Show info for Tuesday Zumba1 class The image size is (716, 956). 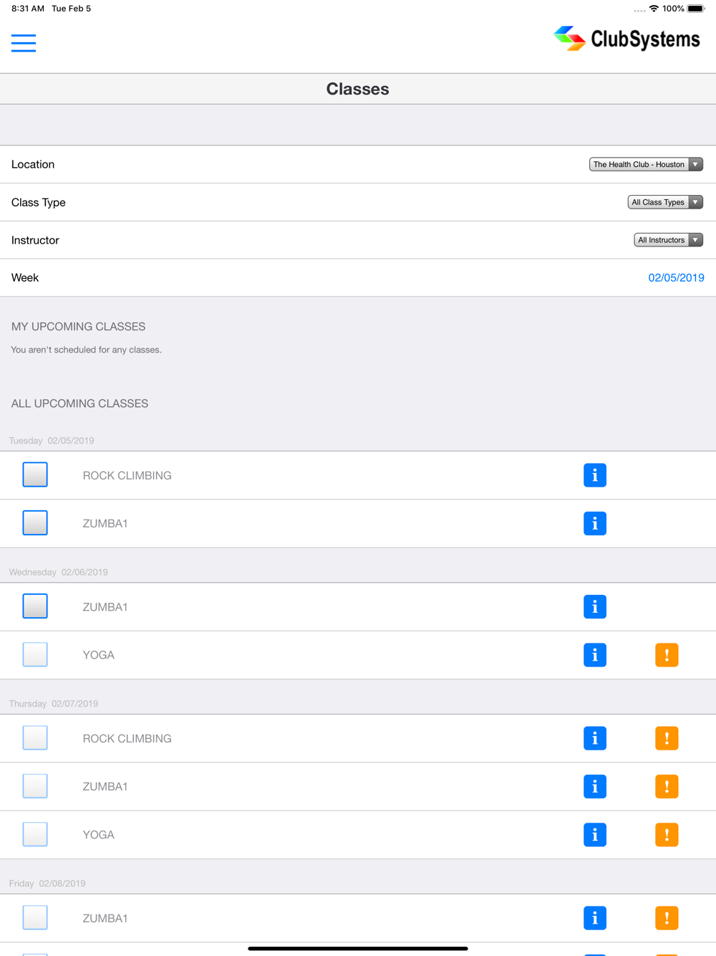point(595,523)
